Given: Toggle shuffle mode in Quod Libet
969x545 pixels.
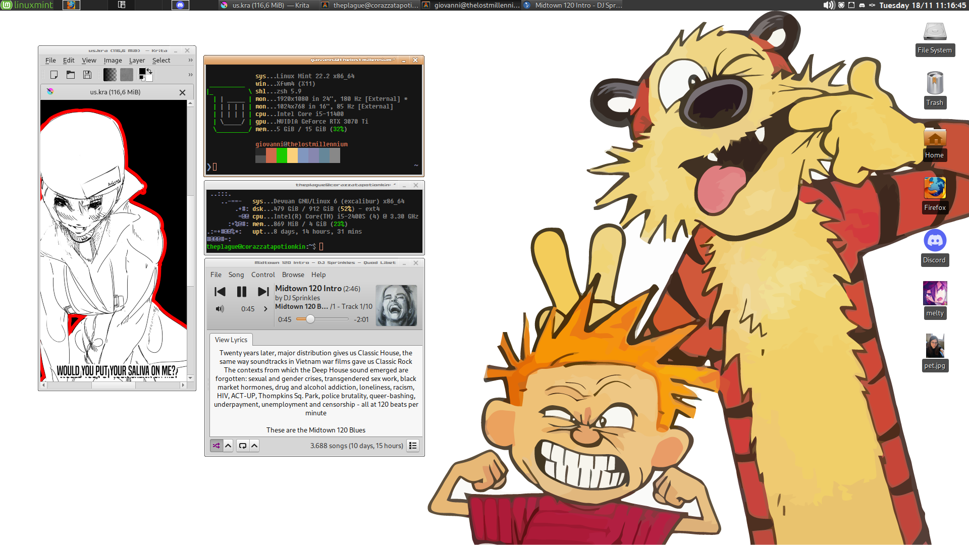Looking at the screenshot, I should [217, 446].
